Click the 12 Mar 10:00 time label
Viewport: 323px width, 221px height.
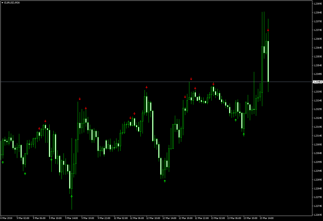point(153,218)
